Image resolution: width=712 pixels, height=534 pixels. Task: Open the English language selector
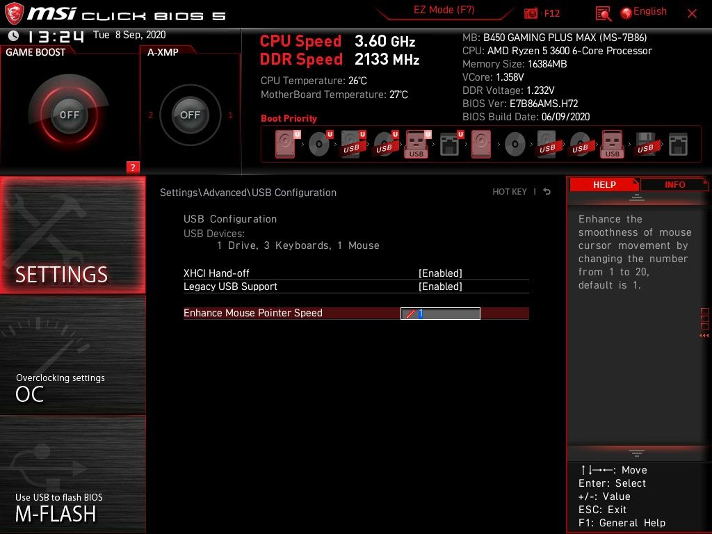tap(649, 11)
